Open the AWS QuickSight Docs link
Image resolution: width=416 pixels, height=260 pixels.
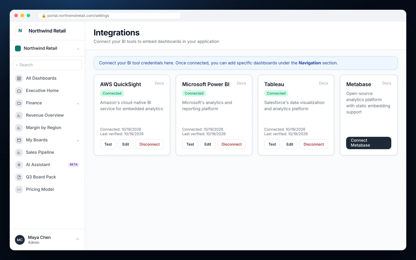(x=159, y=83)
